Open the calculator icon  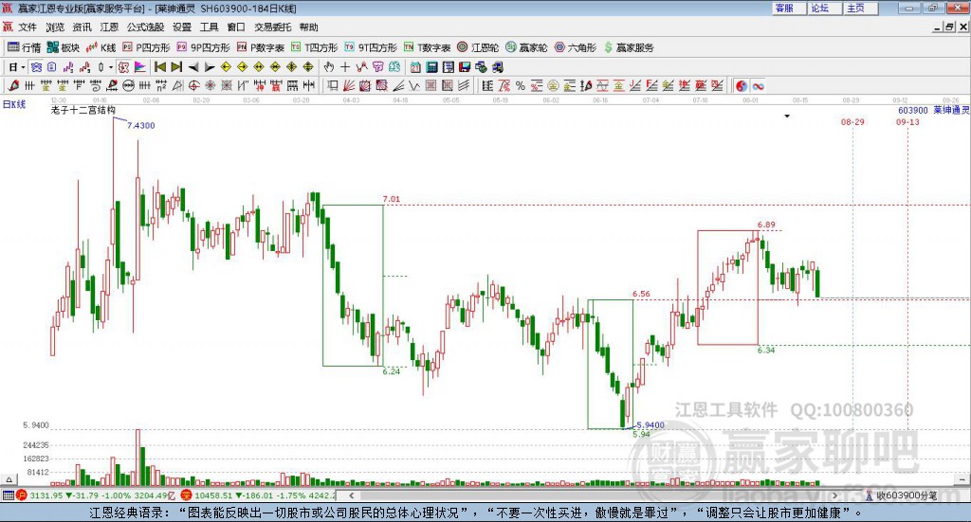[431, 67]
